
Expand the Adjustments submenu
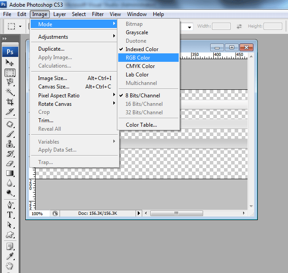pos(74,37)
